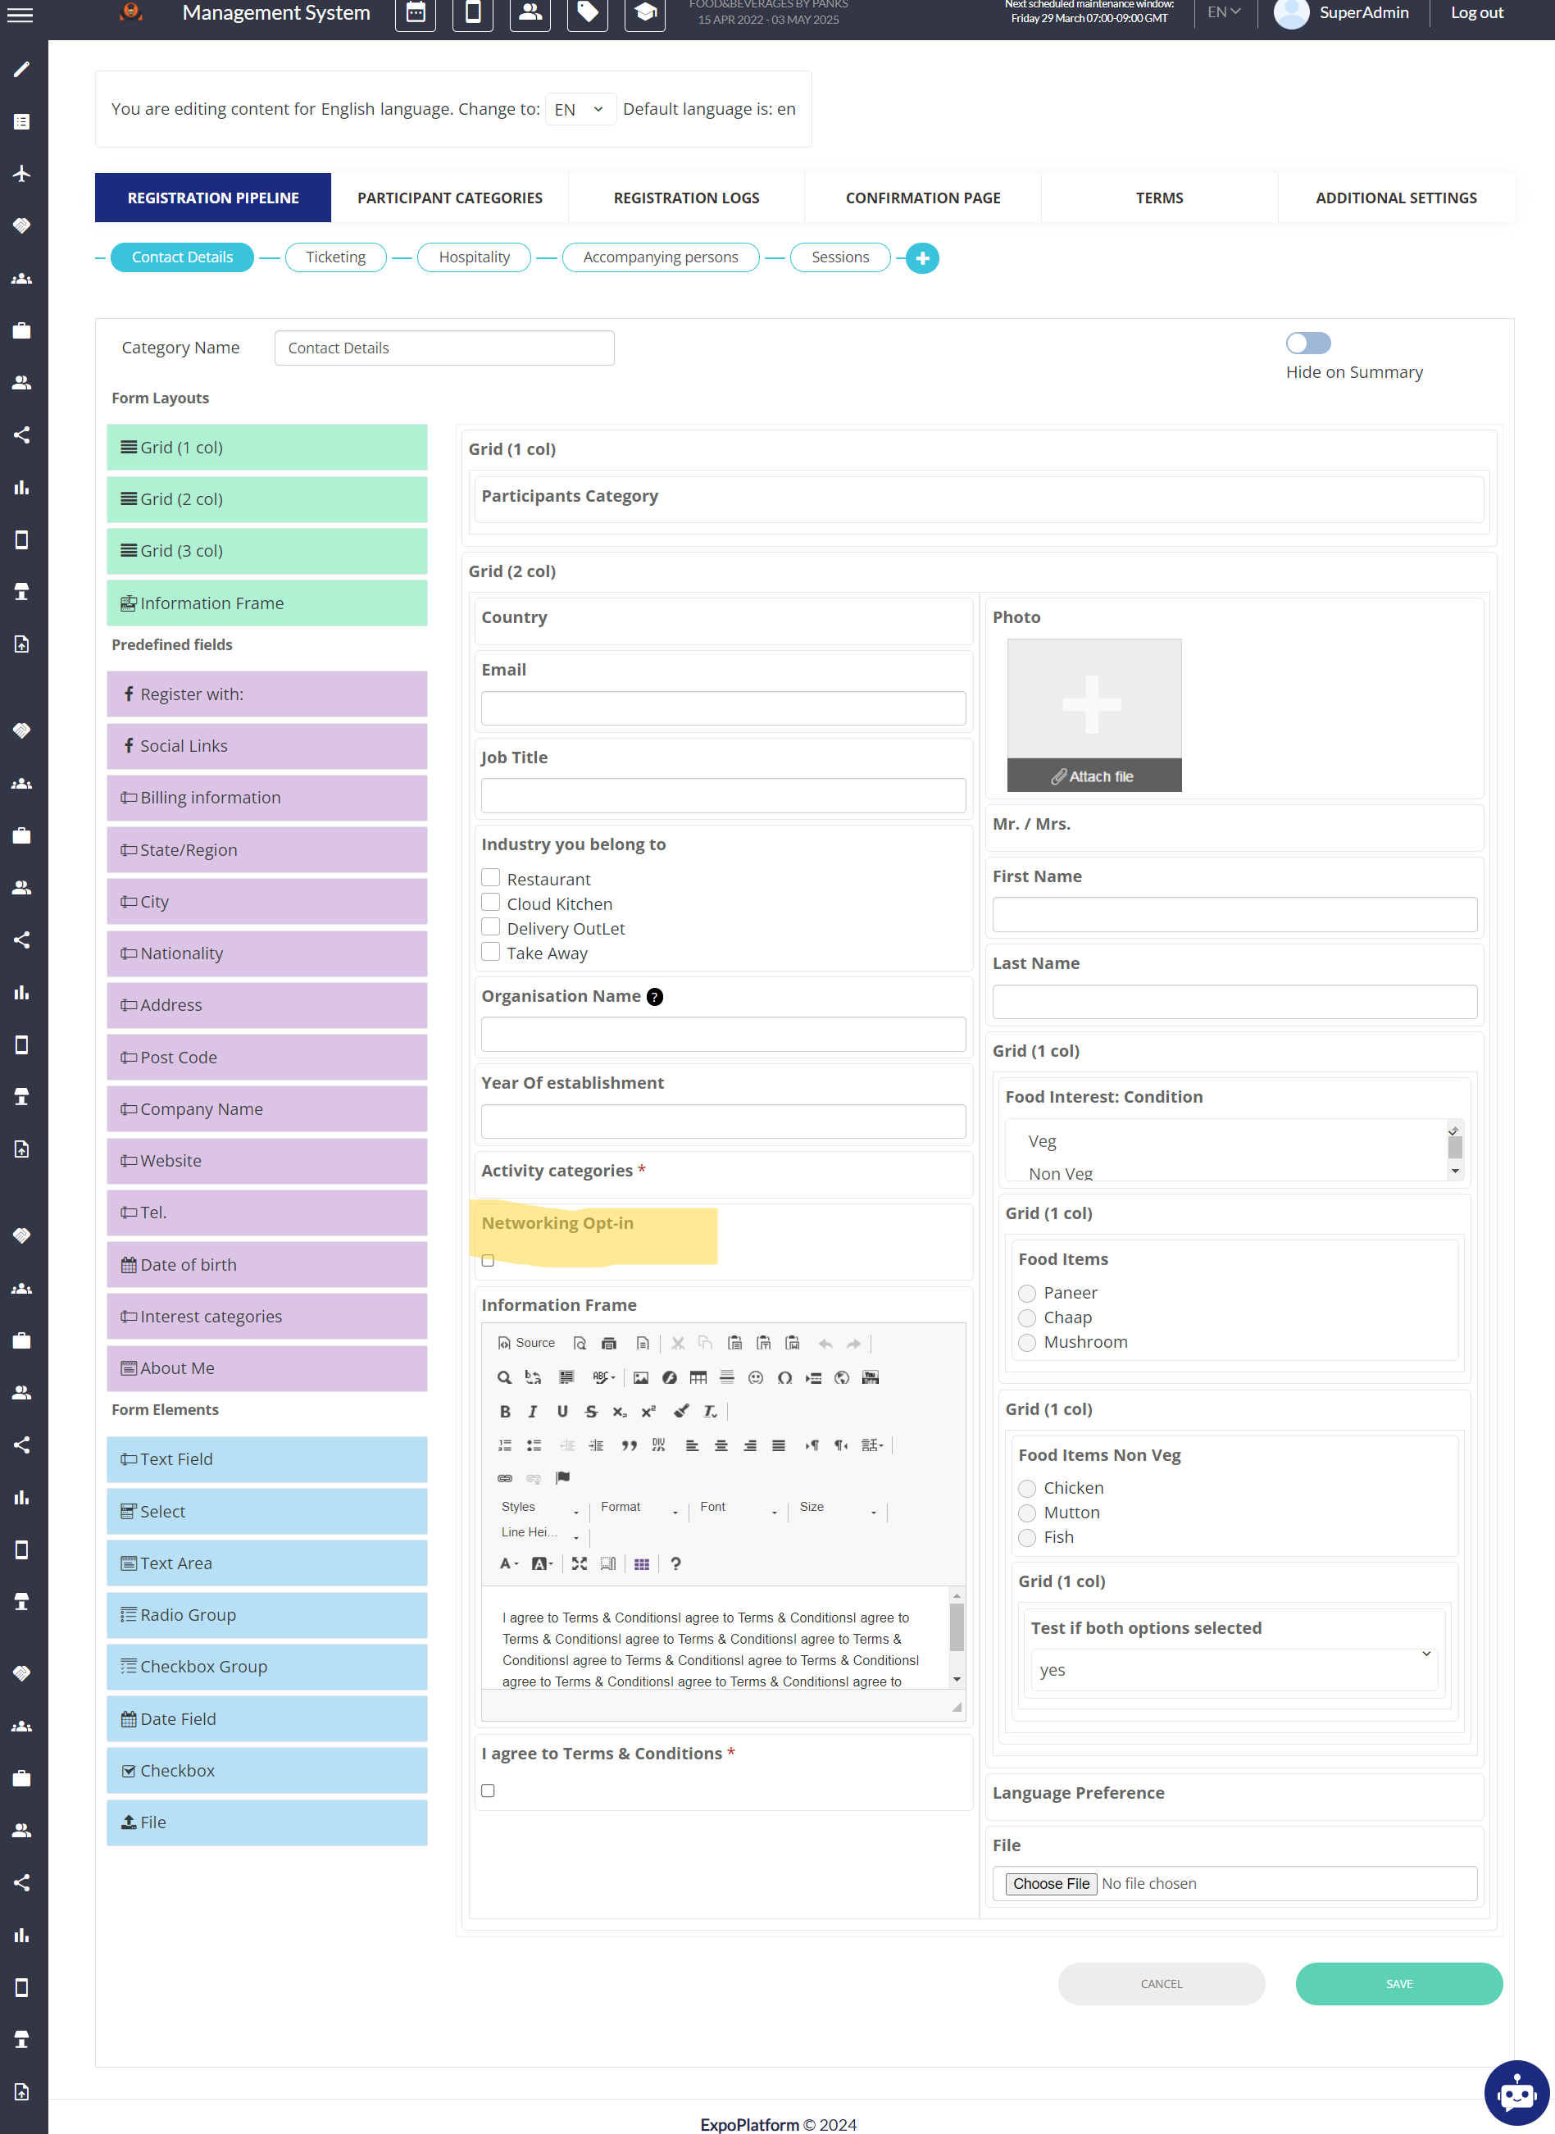The height and width of the screenshot is (2134, 1555).
Task: Toggle the Hide on Summary switch
Action: (1307, 344)
